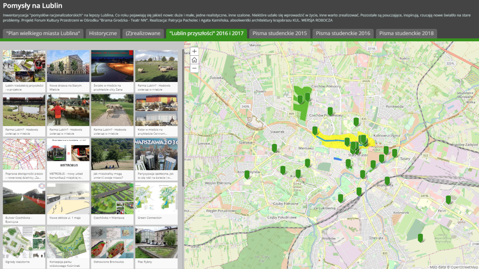Reset map to default home extent
Viewport: 479px width, 269px height.
pyautogui.click(x=194, y=60)
